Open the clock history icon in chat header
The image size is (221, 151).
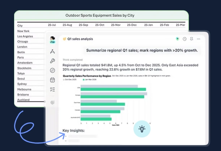pyautogui.click(x=184, y=39)
